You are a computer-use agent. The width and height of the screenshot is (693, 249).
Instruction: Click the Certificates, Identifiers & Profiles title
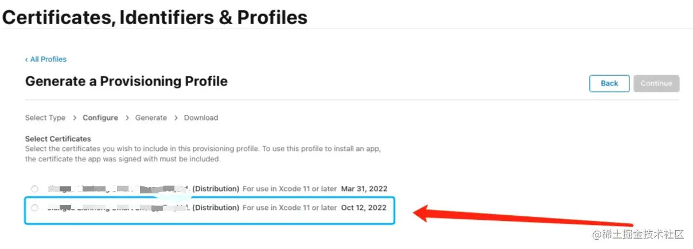coord(155,17)
